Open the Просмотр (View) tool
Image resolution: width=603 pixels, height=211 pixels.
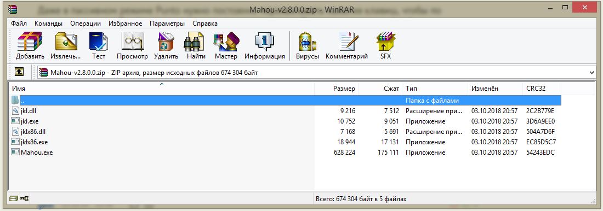click(x=132, y=46)
